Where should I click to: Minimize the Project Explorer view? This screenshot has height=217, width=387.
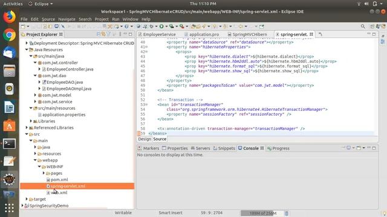pyautogui.click(x=125, y=34)
